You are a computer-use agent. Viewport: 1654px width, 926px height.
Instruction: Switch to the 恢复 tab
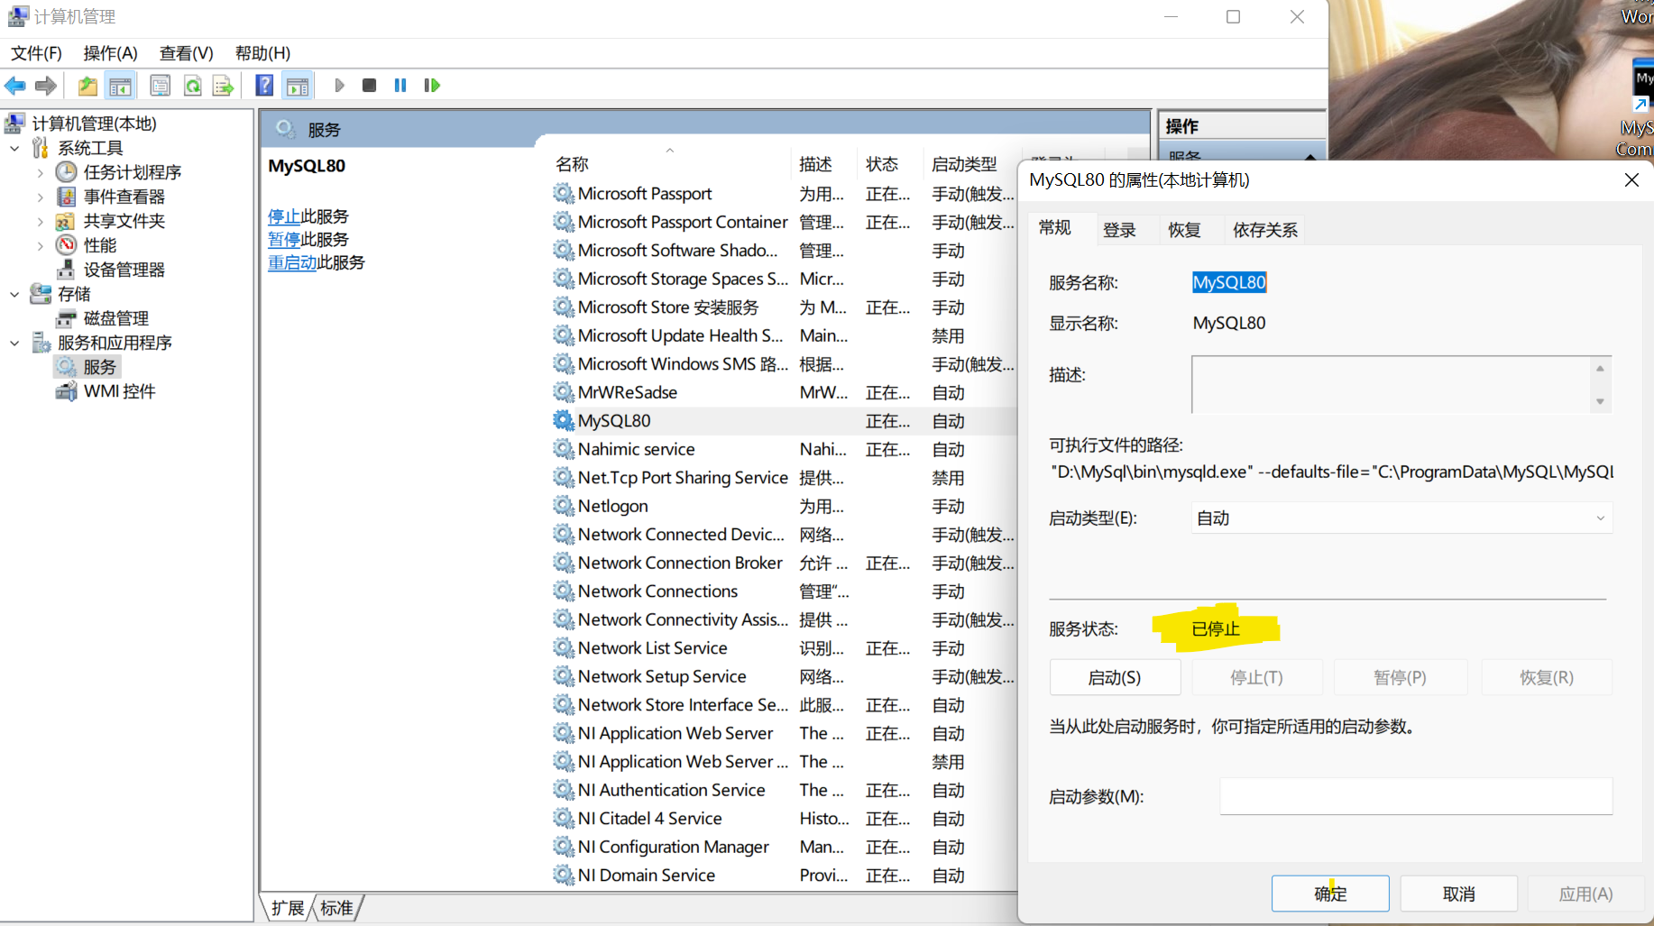(x=1184, y=230)
